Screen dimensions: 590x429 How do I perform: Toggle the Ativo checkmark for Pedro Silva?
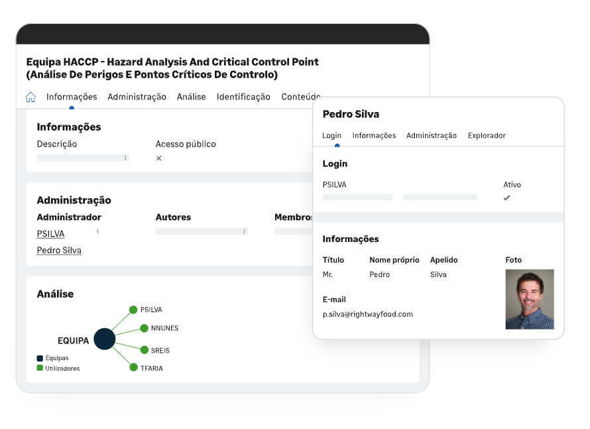[506, 198]
